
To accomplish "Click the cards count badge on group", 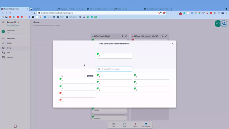I will click(x=90, y=76).
